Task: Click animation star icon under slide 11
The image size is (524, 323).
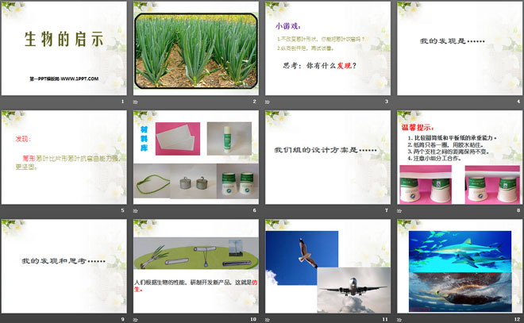Action: tap(268, 320)
